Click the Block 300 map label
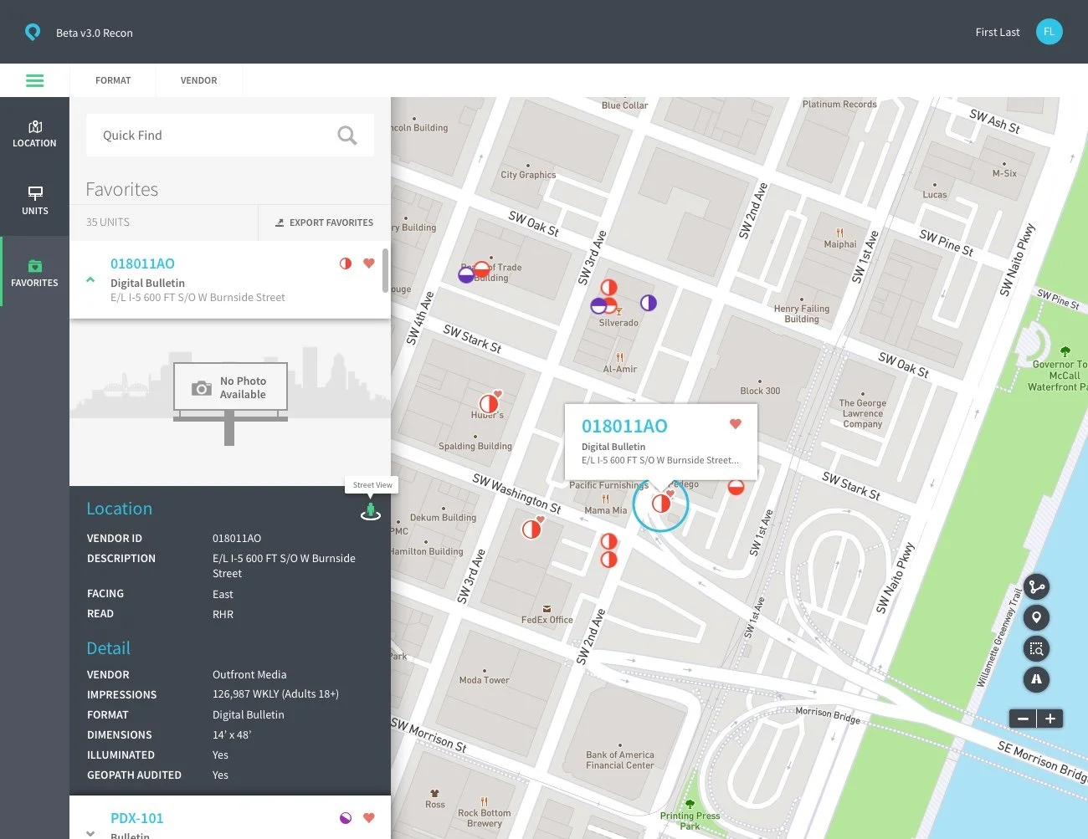 coord(760,391)
